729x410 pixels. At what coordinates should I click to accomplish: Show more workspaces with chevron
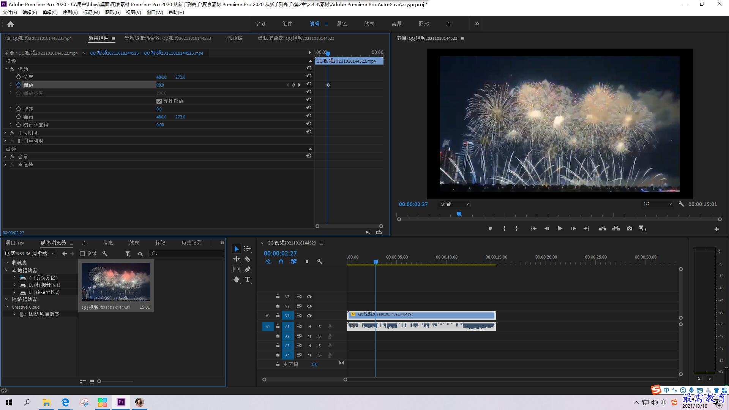(477, 24)
